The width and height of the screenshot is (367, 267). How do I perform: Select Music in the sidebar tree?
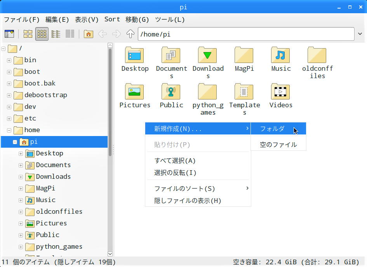(x=46, y=200)
